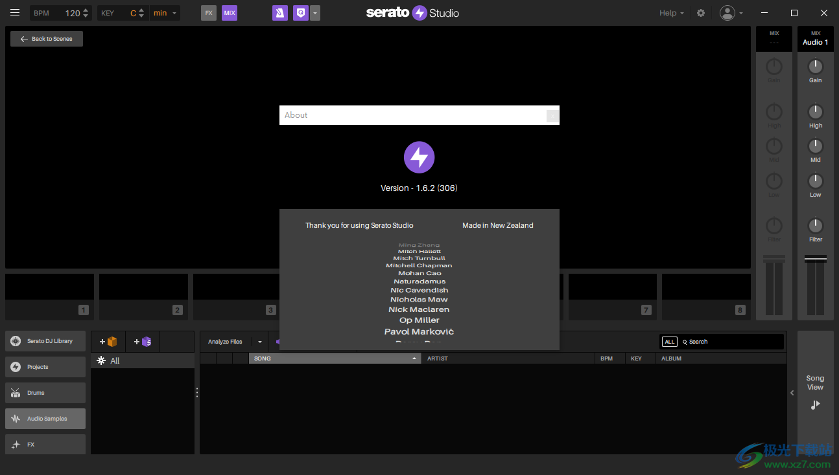The height and width of the screenshot is (475, 839).
Task: Sort by the ALBUM column
Action: [x=721, y=359]
